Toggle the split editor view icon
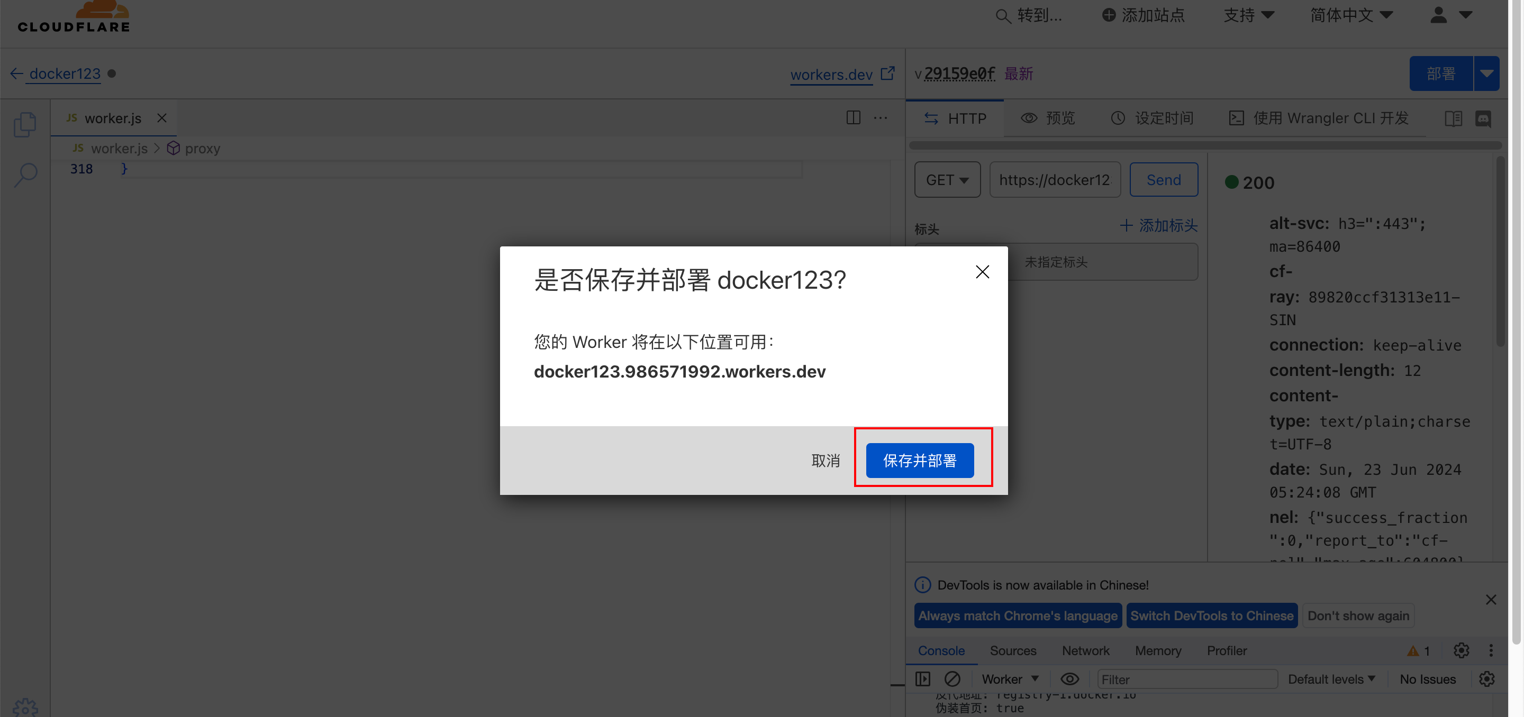1524x717 pixels. coord(853,117)
